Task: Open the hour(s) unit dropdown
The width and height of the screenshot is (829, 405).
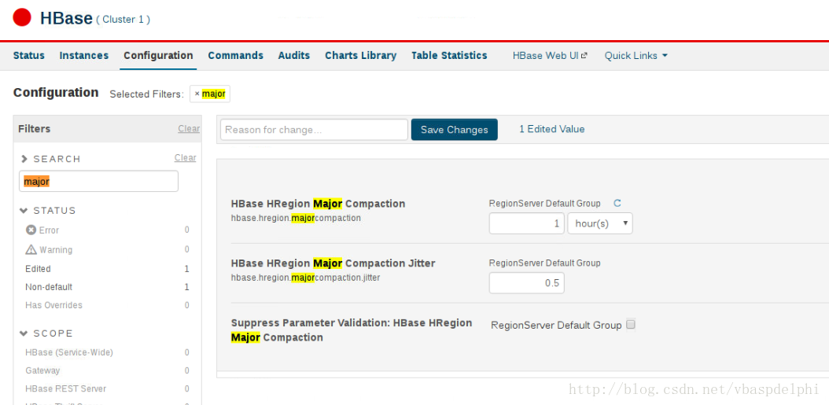Action: 600,223
